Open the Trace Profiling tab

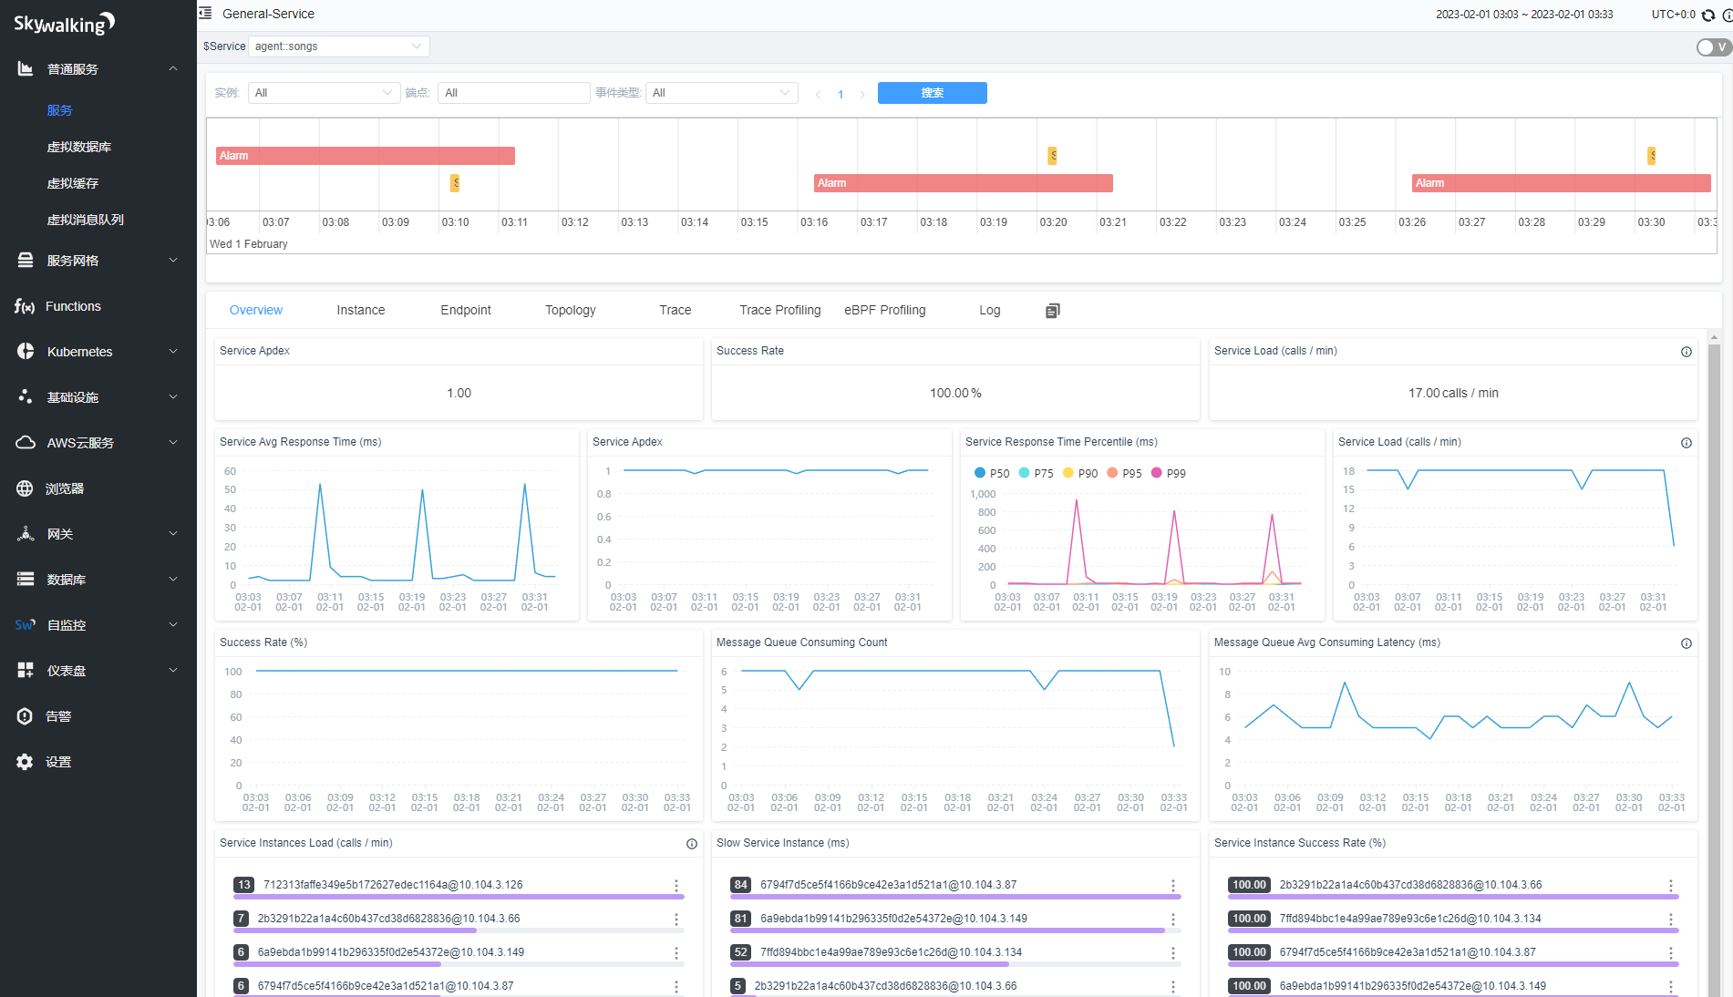click(780, 311)
